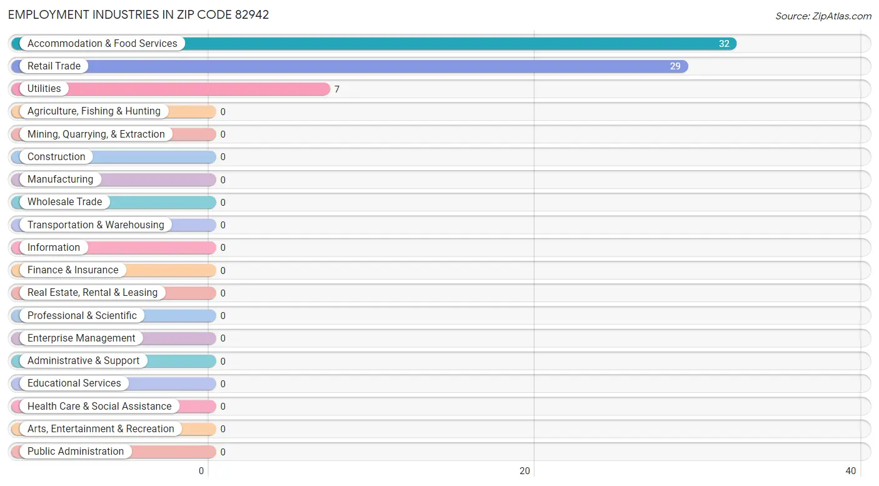Click Health Care & Social Assistance label
The height and width of the screenshot is (486, 879).
click(x=99, y=406)
